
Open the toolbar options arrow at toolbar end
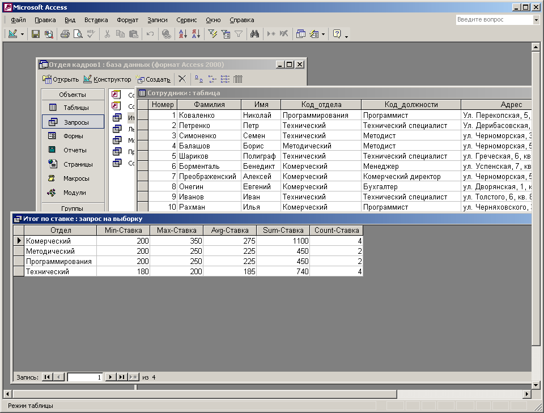pos(346,36)
